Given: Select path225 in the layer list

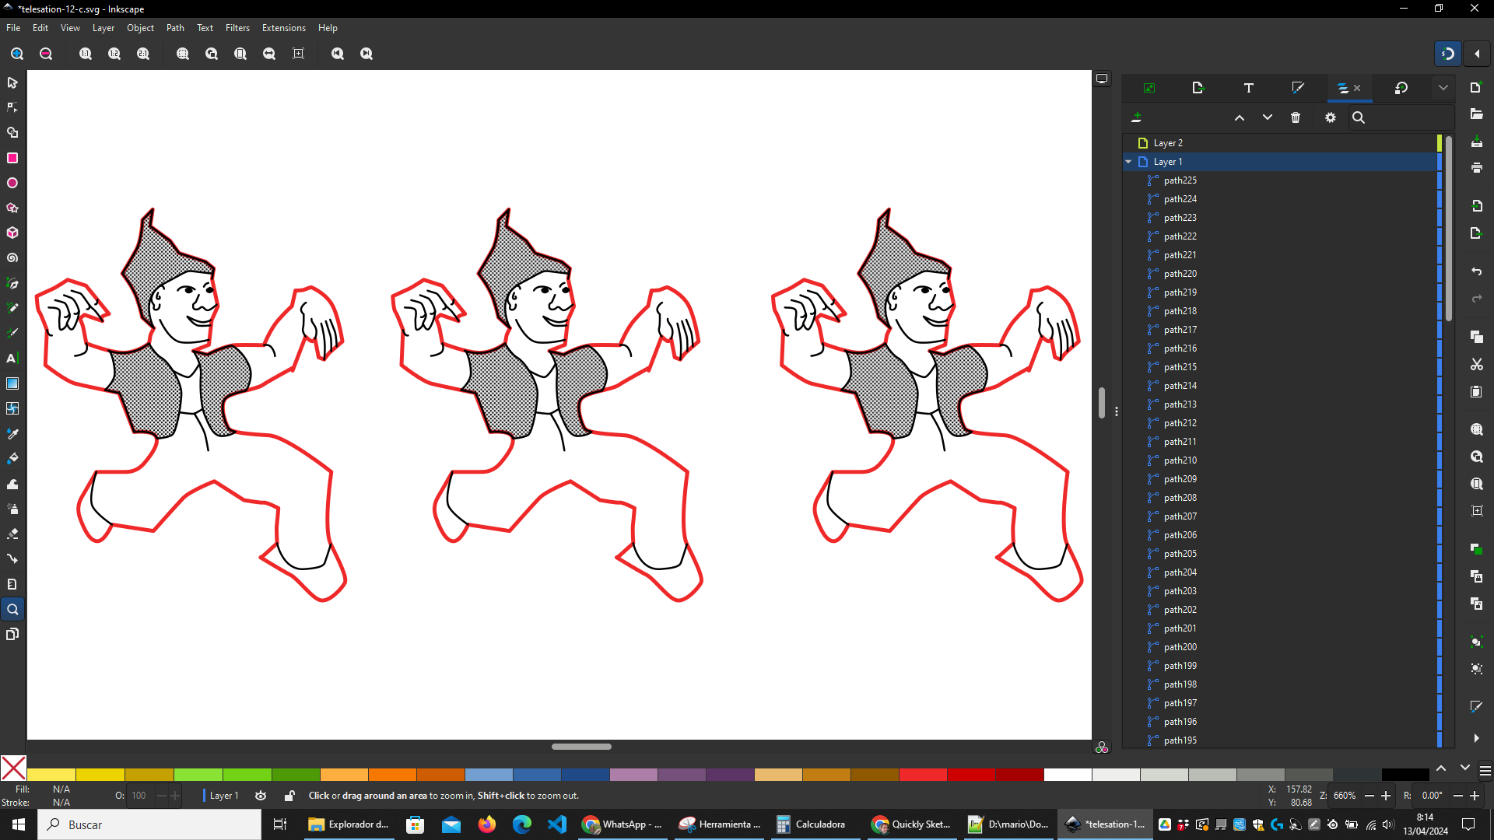Looking at the screenshot, I should pos(1280,180).
